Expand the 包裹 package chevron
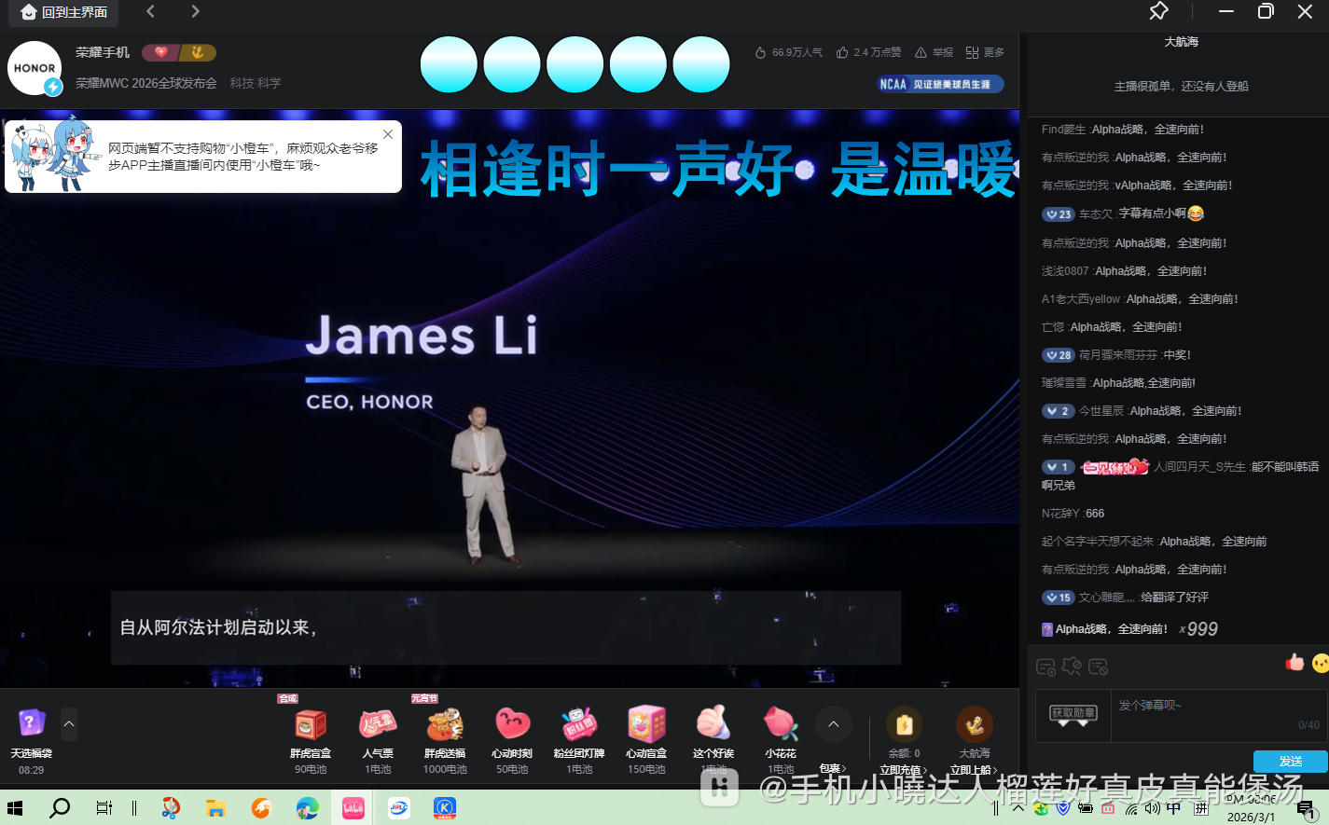Viewport: 1329px width, 825px height. pos(833,767)
